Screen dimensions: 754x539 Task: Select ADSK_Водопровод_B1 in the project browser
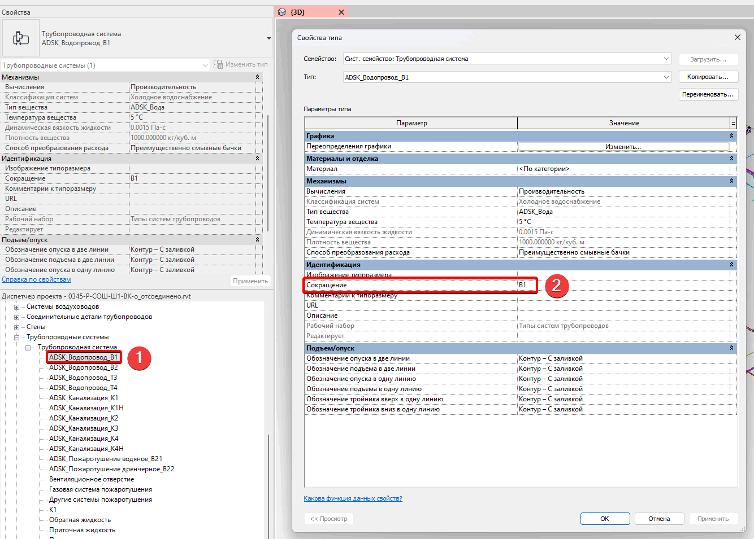pos(84,357)
